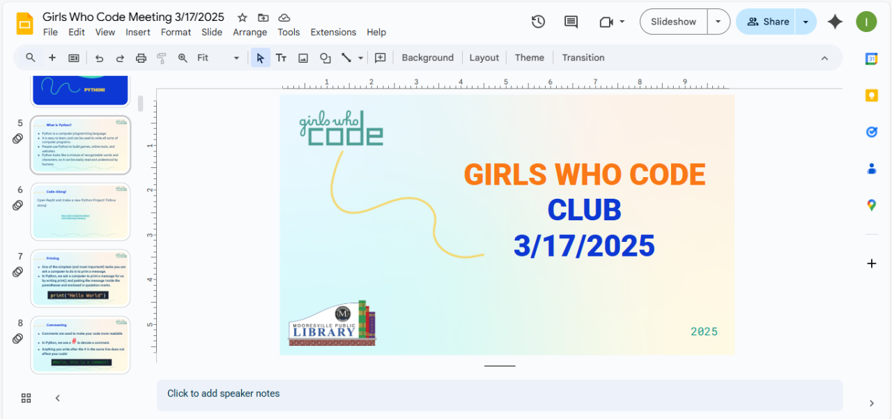
Task: Collapse the filmstrip panel
Action: tap(58, 398)
